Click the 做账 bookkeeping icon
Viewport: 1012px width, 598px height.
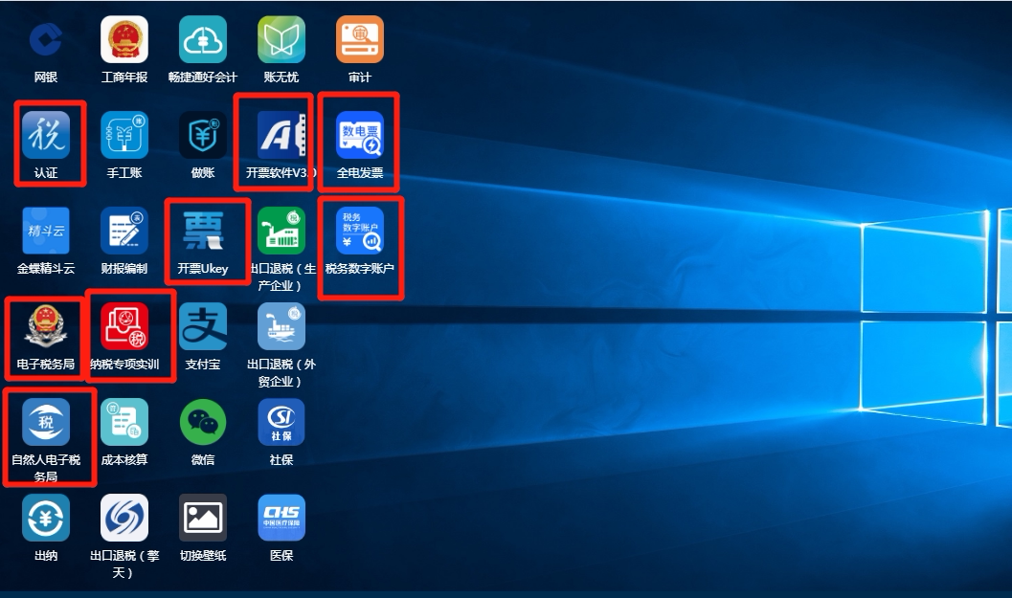point(203,136)
